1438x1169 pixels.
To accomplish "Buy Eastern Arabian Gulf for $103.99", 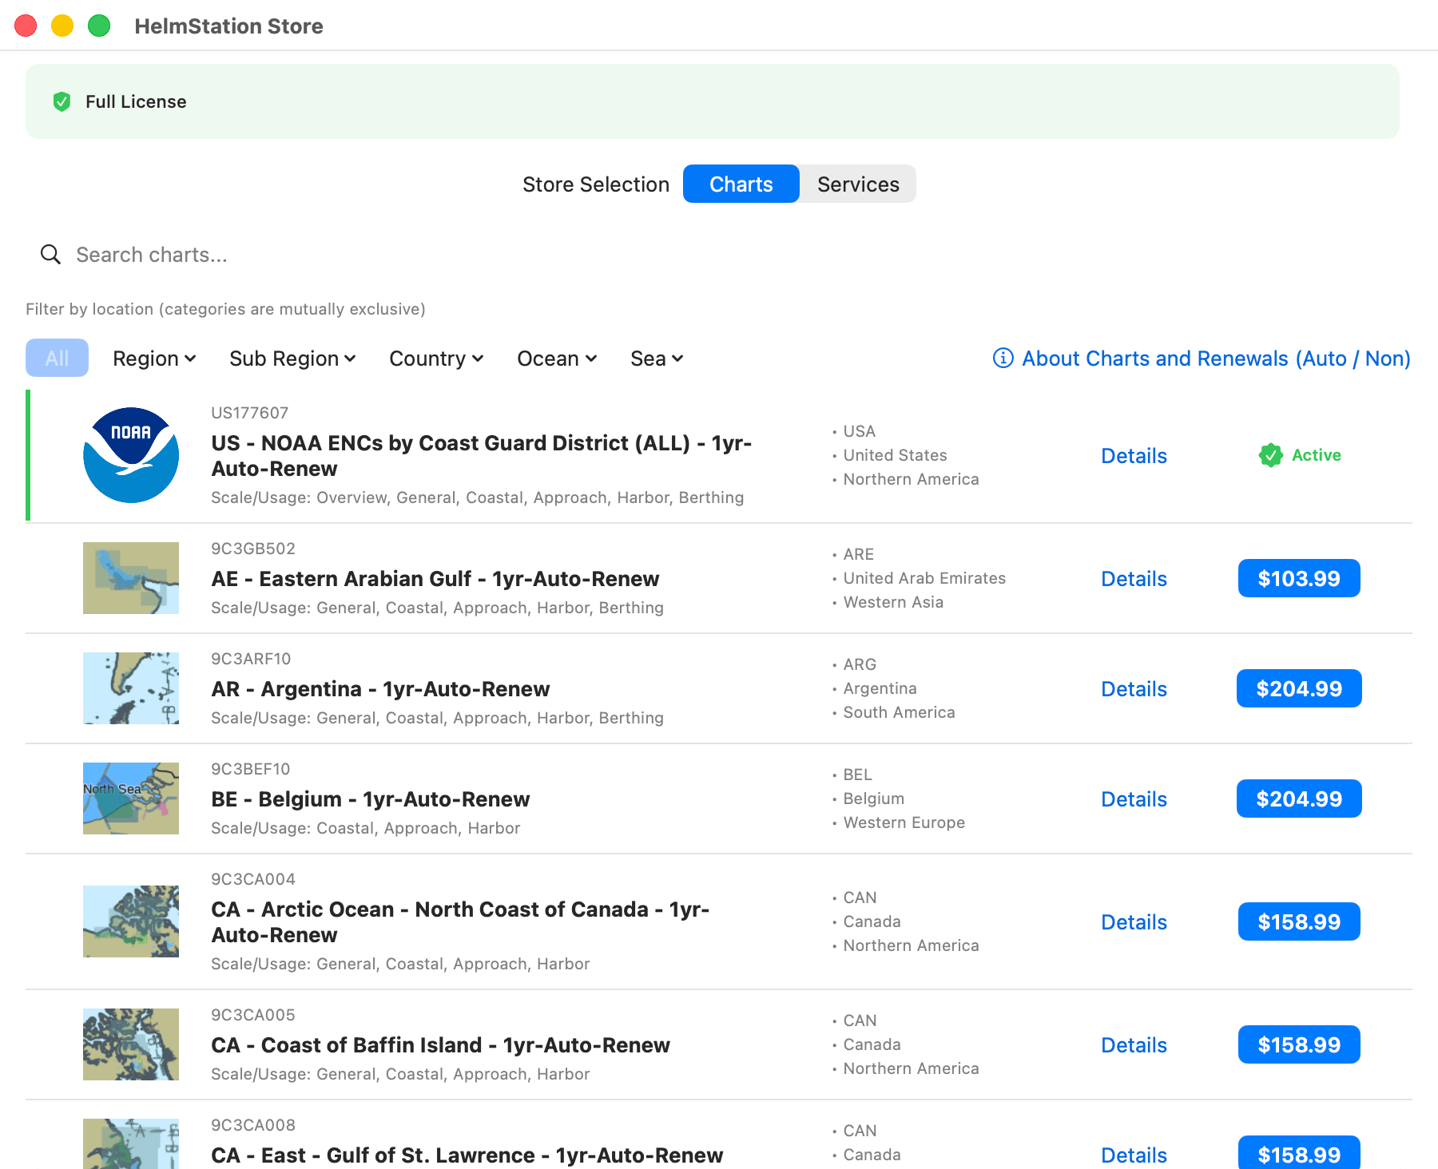I will pyautogui.click(x=1299, y=578).
